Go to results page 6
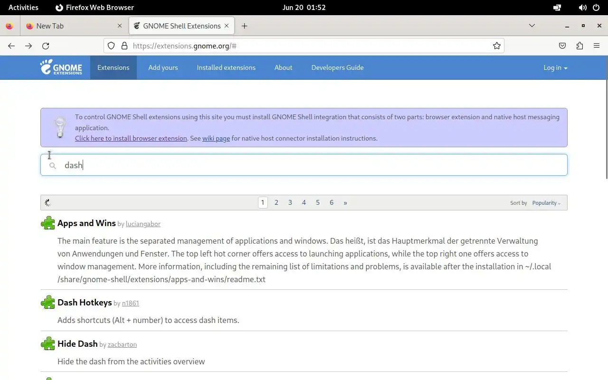This screenshot has height=380, width=608. tap(332, 202)
